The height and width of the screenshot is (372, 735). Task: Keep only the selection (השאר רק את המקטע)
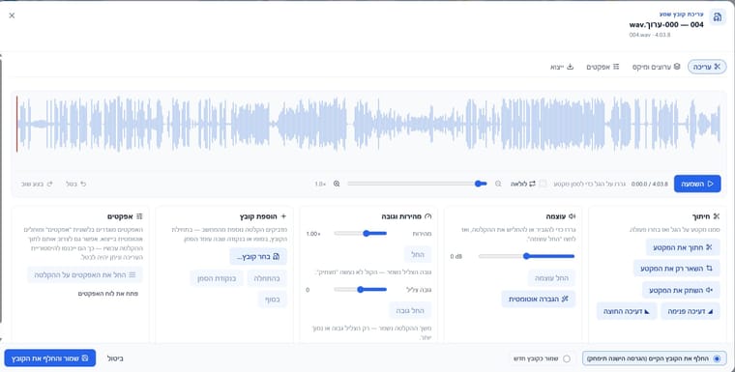676,269
